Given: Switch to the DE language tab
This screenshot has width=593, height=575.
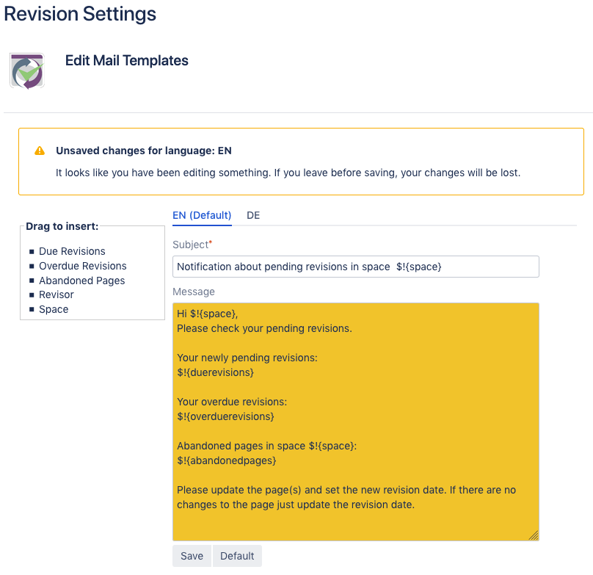Looking at the screenshot, I should pyautogui.click(x=253, y=215).
